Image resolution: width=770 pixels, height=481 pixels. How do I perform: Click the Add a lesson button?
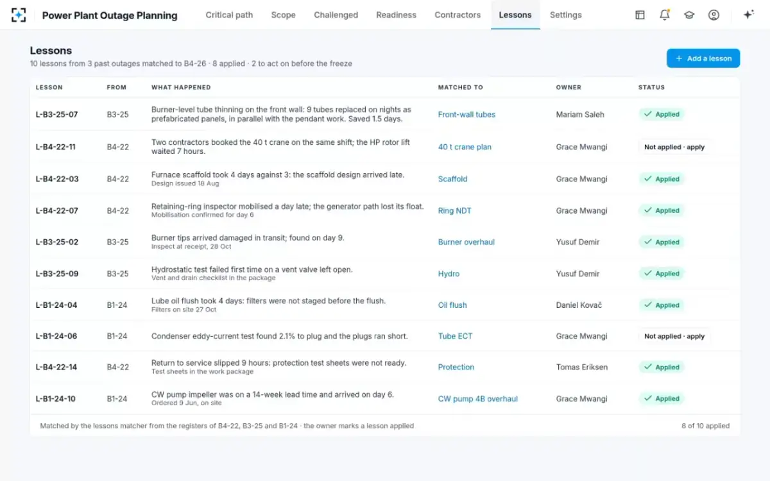(703, 58)
